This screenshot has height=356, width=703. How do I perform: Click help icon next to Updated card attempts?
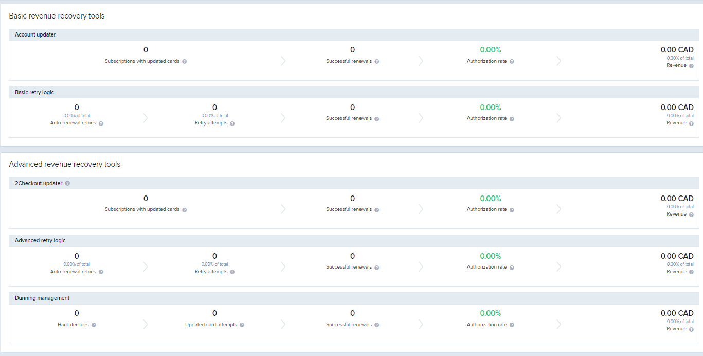[242, 325]
